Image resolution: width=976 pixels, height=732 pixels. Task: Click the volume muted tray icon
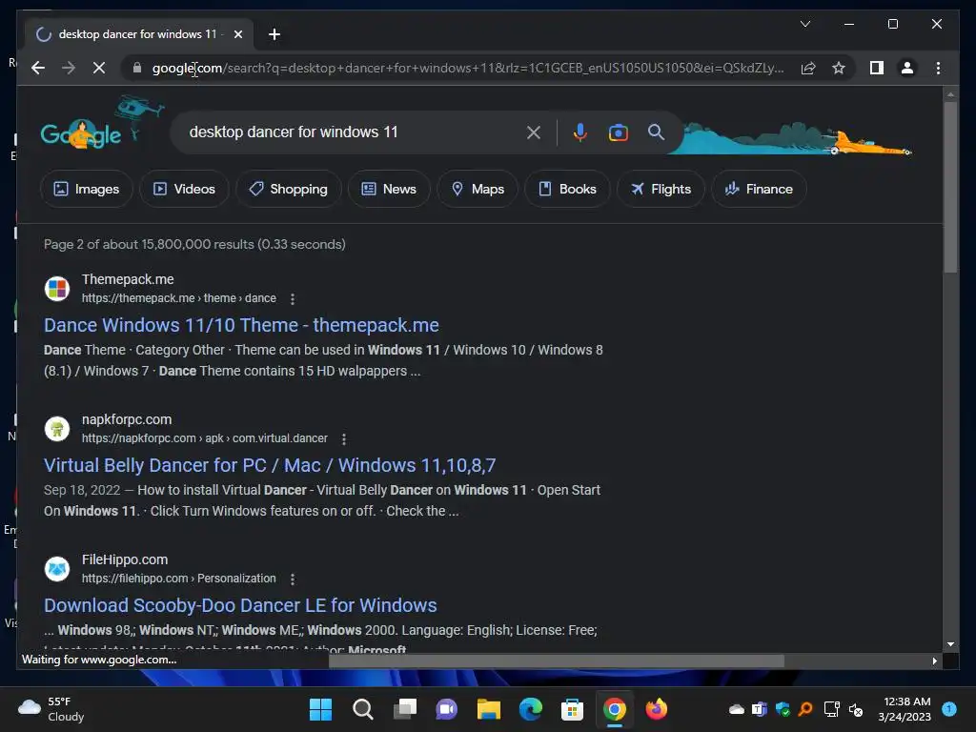pos(856,709)
